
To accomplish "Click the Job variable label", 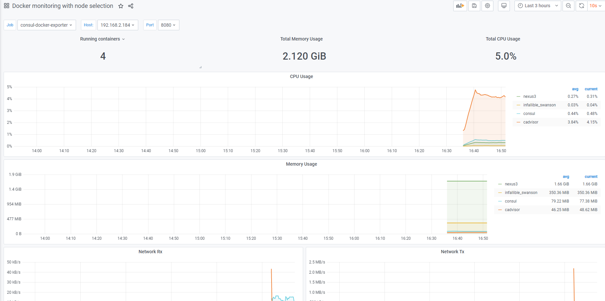I will pyautogui.click(x=10, y=25).
